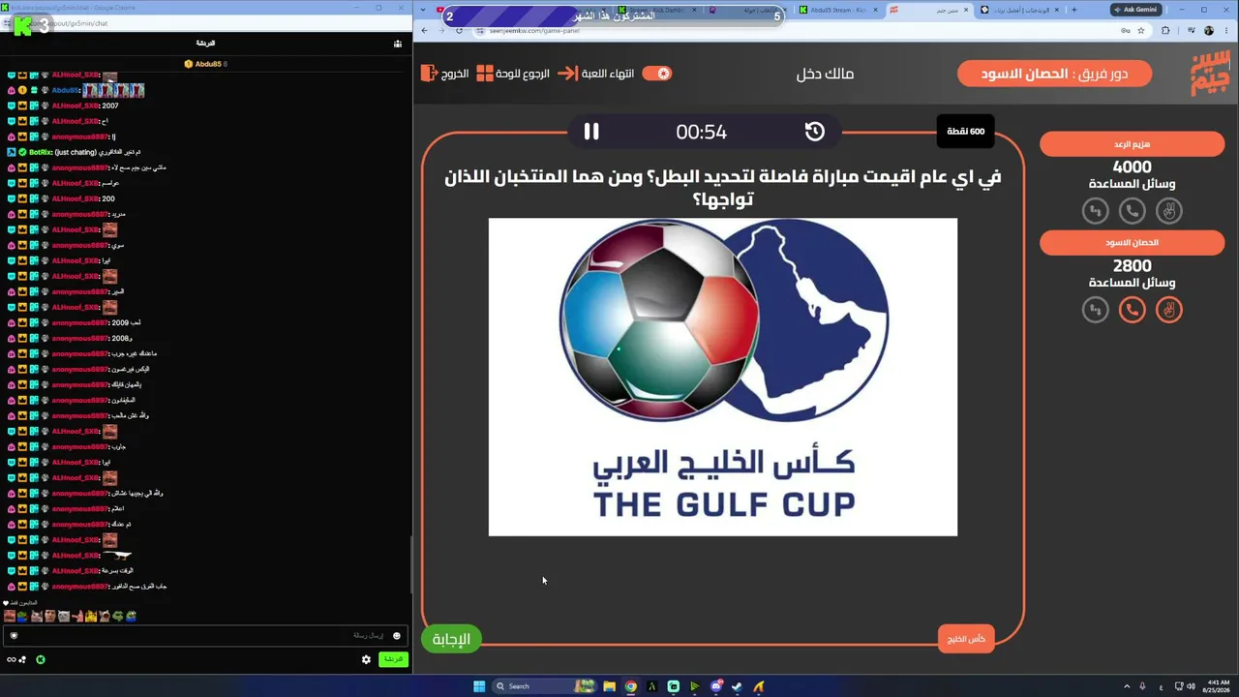Click the BotRix username in chat
The image size is (1239, 697).
(41, 152)
